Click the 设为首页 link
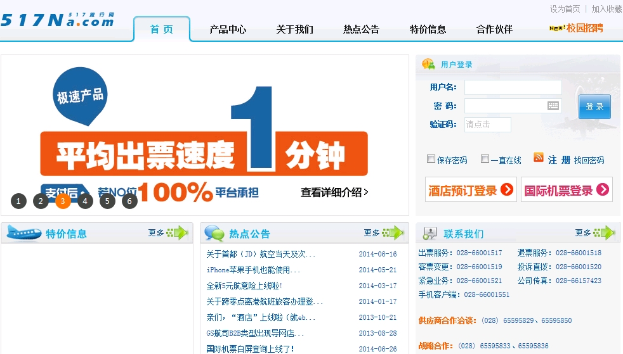Image resolution: width=623 pixels, height=354 pixels. 565,9
